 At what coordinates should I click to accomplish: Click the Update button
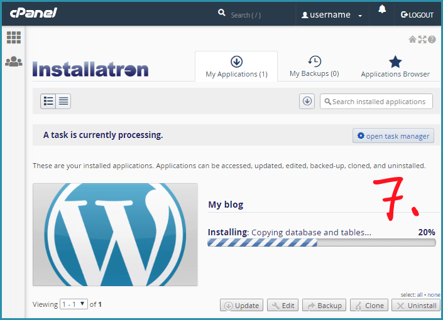241,306
